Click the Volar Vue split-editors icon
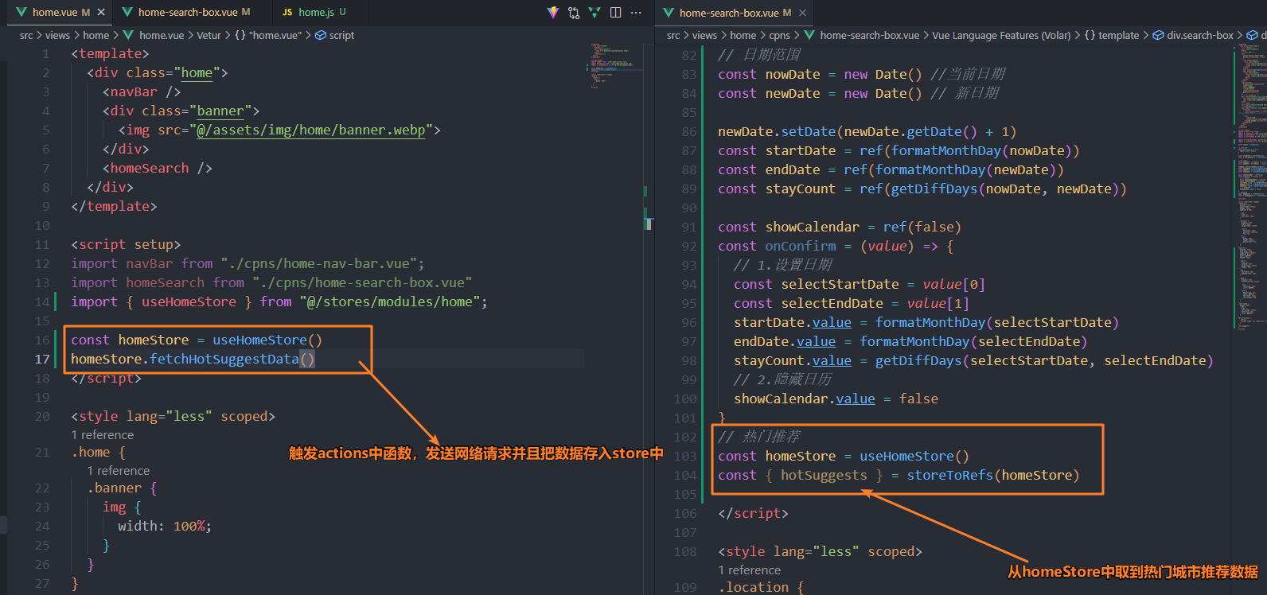 (595, 12)
